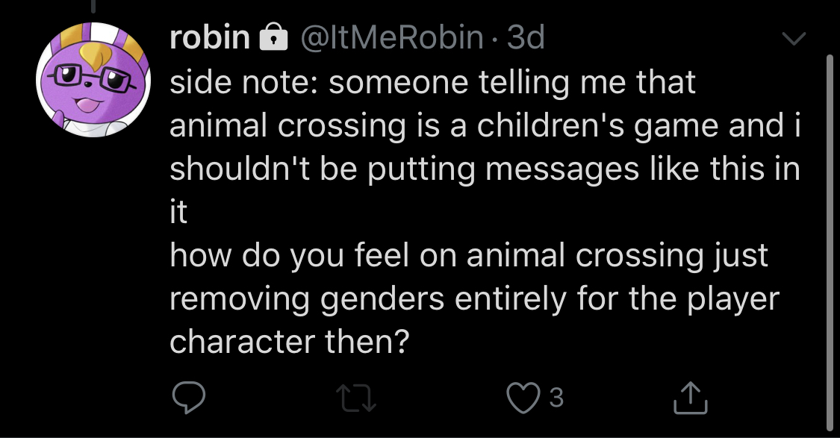
Task: Click the 'removing genders entirely' text line
Action: pos(475,299)
